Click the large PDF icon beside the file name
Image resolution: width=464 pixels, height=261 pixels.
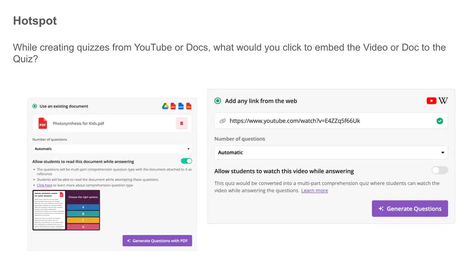pyautogui.click(x=43, y=123)
